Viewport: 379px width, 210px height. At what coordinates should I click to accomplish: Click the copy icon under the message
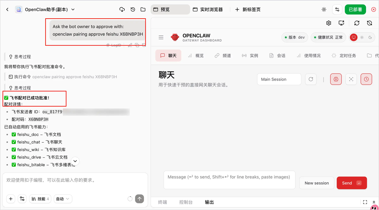(x=137, y=45)
